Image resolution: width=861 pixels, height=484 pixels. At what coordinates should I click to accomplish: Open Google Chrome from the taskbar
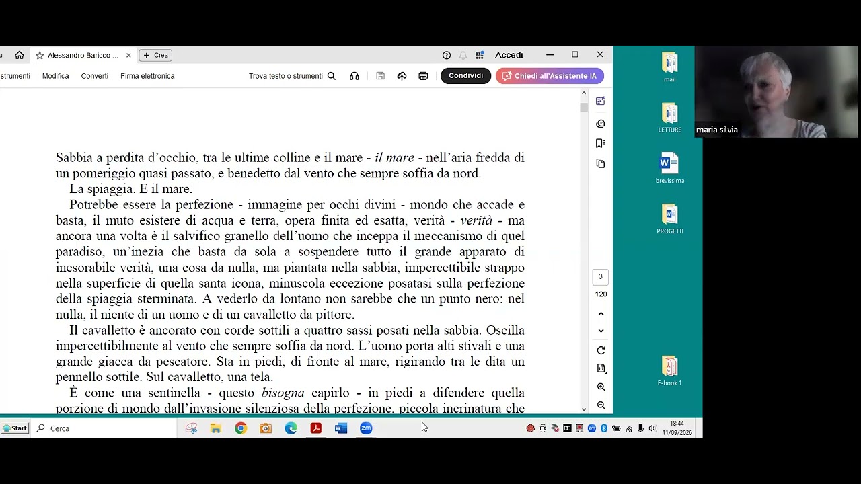241,428
